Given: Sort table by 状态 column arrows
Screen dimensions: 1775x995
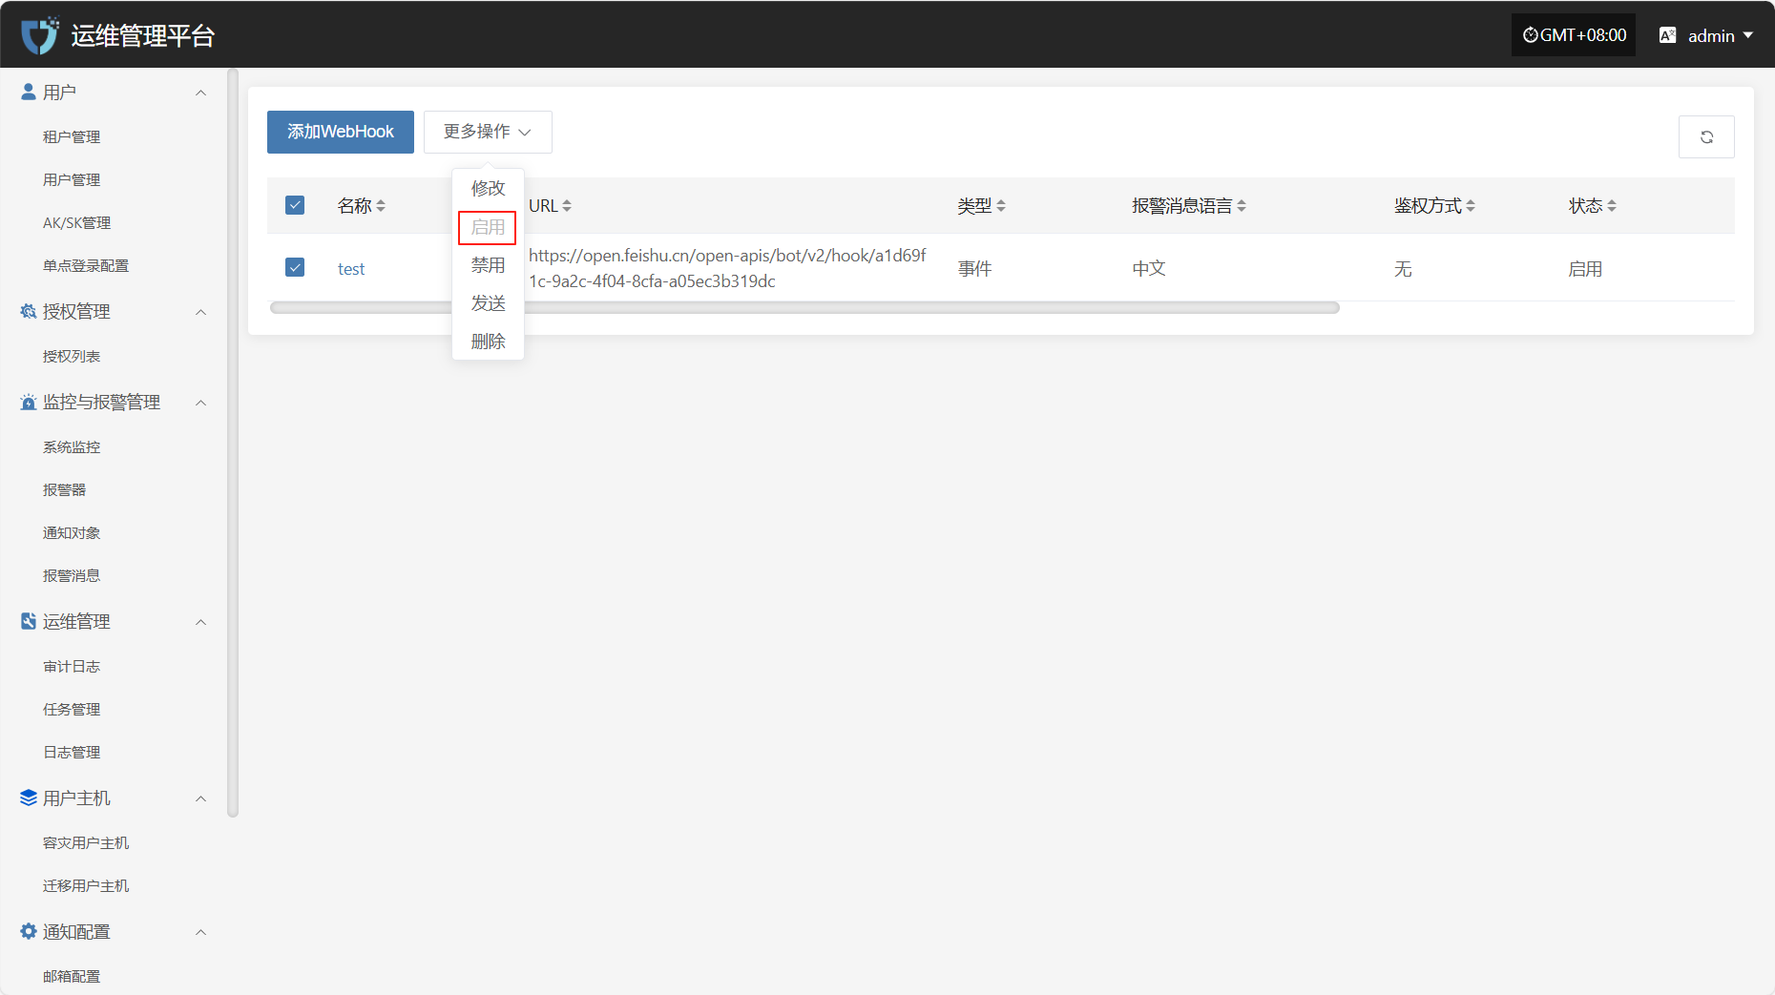Looking at the screenshot, I should [1612, 206].
